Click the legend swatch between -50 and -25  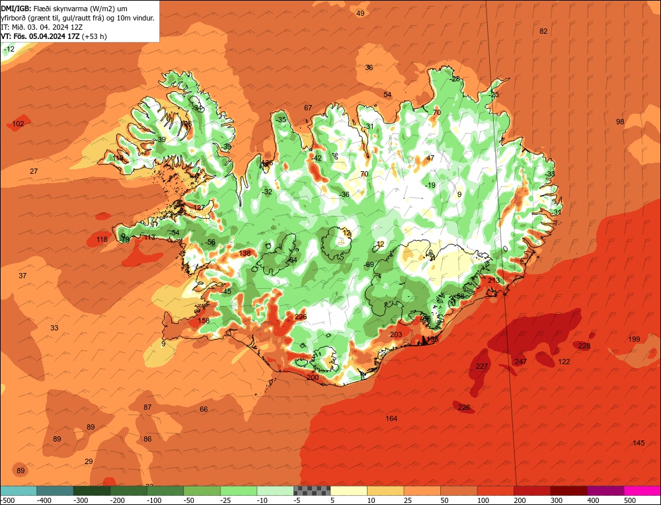pyautogui.click(x=202, y=490)
